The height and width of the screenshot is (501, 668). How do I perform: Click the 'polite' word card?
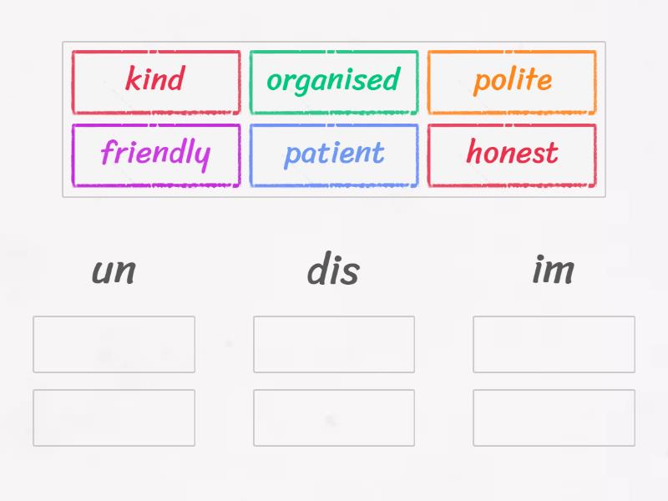(512, 80)
